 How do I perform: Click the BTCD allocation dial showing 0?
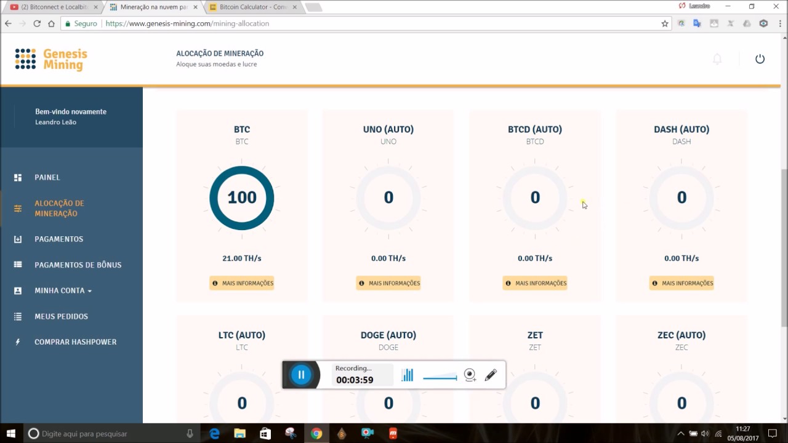click(535, 198)
